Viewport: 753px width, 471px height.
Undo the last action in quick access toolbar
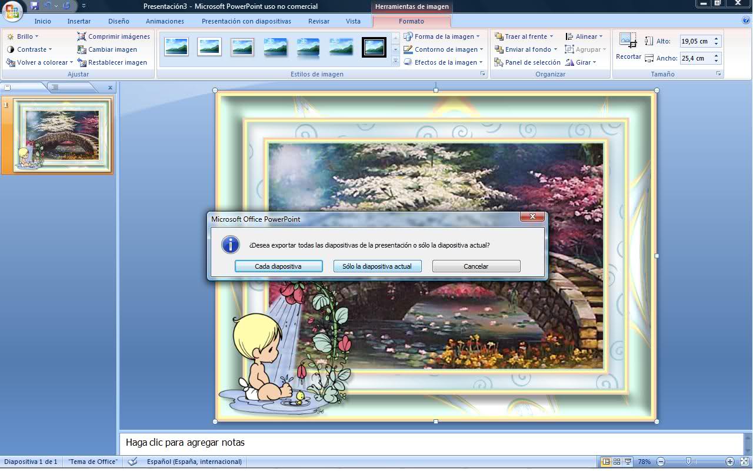tap(48, 6)
